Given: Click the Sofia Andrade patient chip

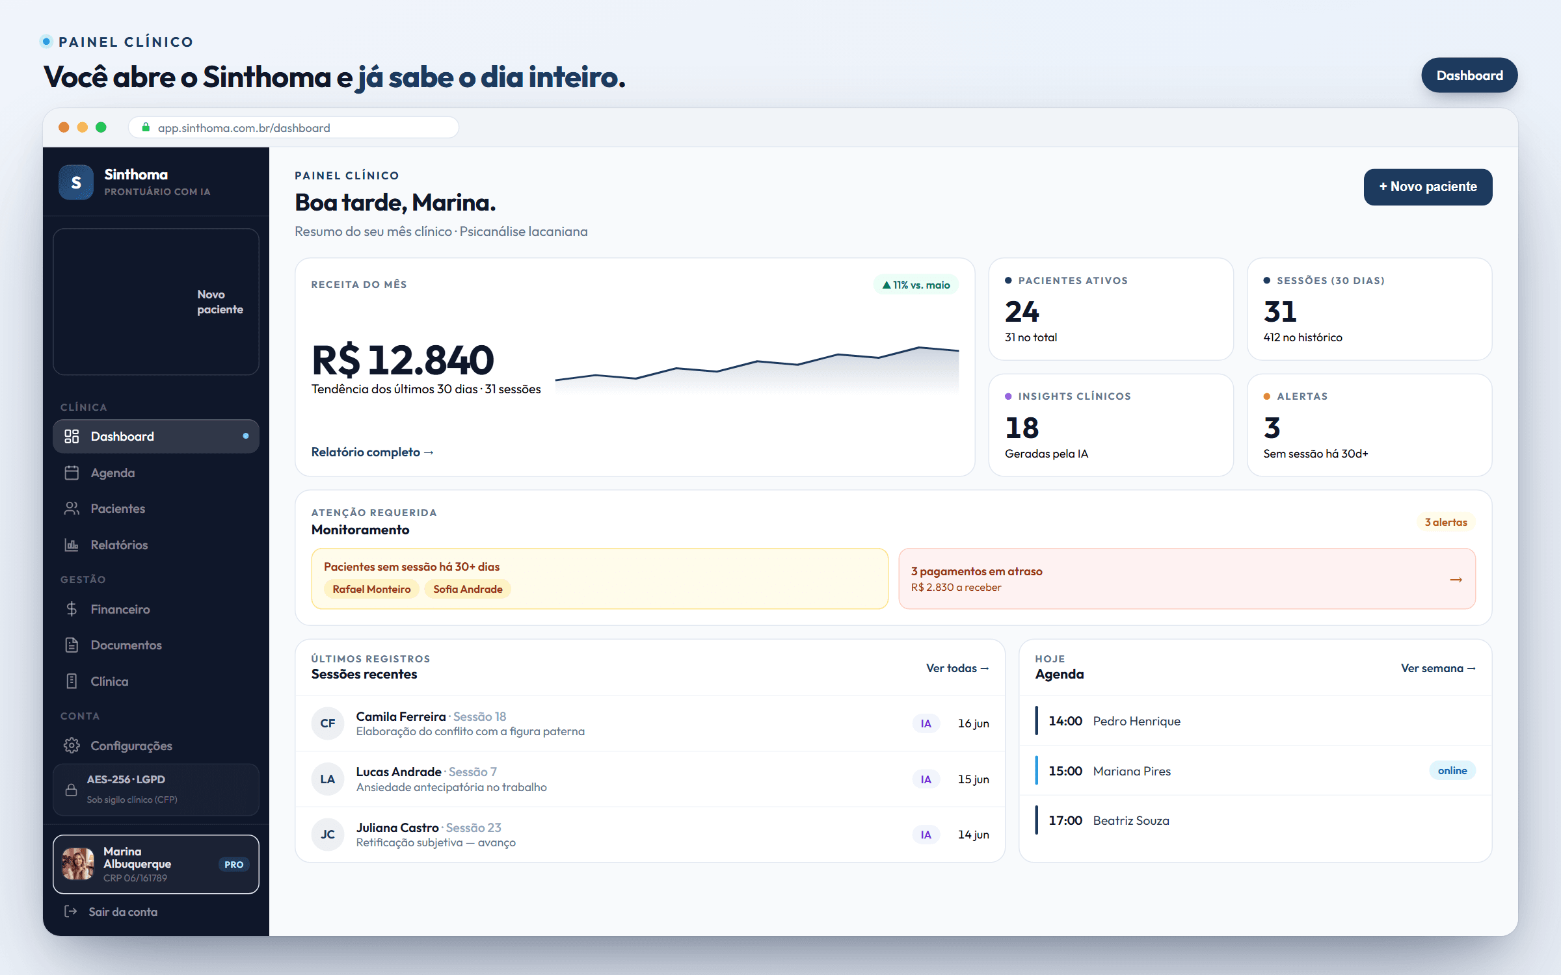Looking at the screenshot, I should tap(468, 589).
